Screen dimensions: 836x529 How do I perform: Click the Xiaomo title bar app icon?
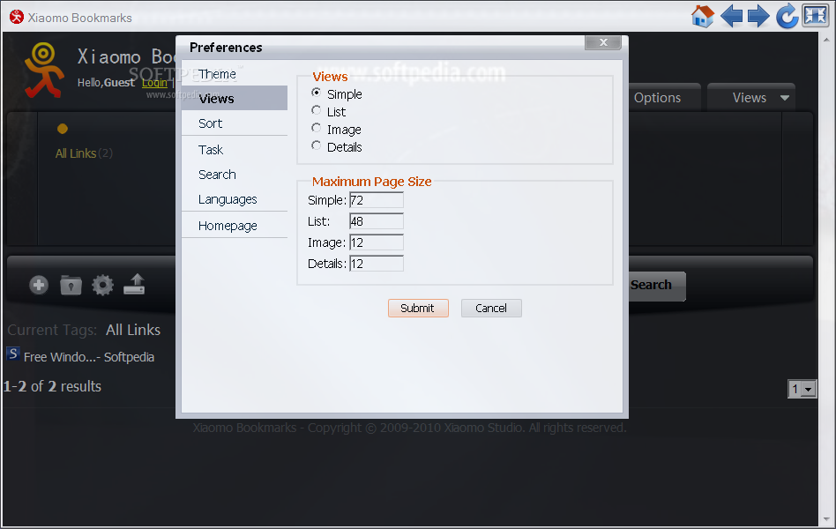(x=17, y=17)
